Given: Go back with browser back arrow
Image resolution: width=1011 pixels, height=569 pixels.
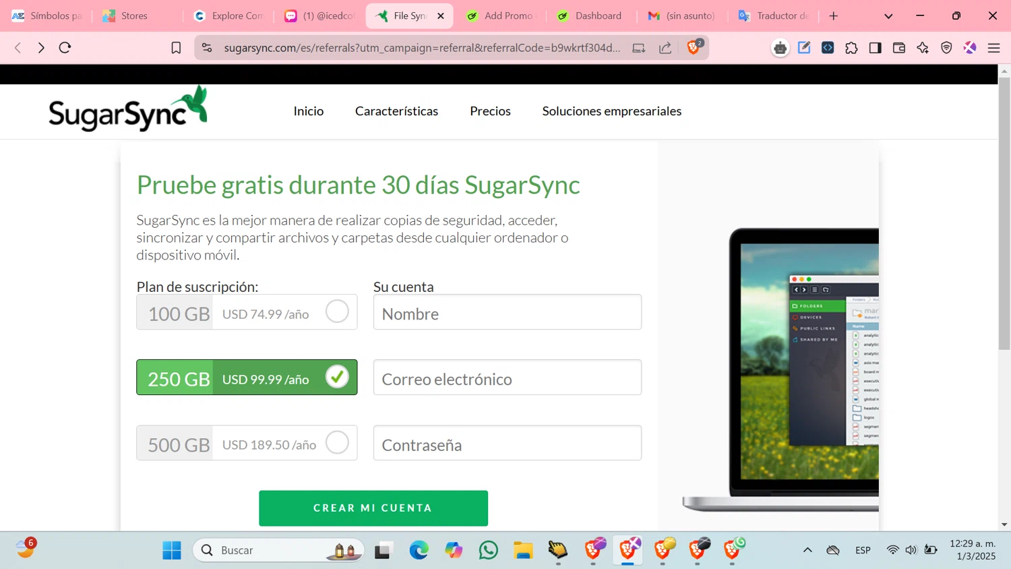Looking at the screenshot, I should point(18,48).
